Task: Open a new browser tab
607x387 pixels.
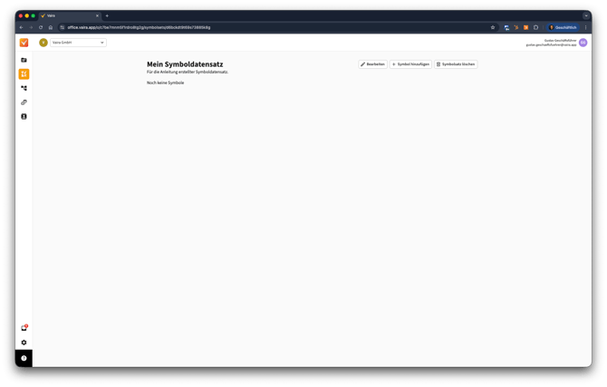Action: coord(107,15)
